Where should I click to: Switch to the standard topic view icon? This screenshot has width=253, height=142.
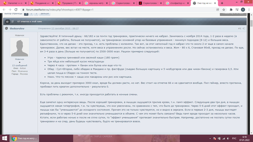click(8, 22)
